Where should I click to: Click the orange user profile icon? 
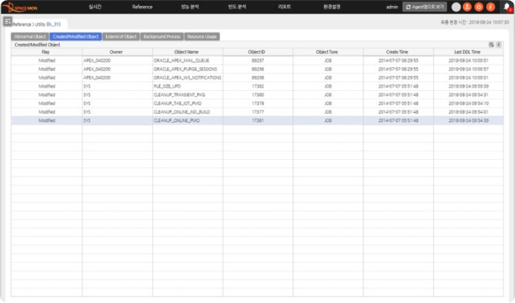(467, 7)
